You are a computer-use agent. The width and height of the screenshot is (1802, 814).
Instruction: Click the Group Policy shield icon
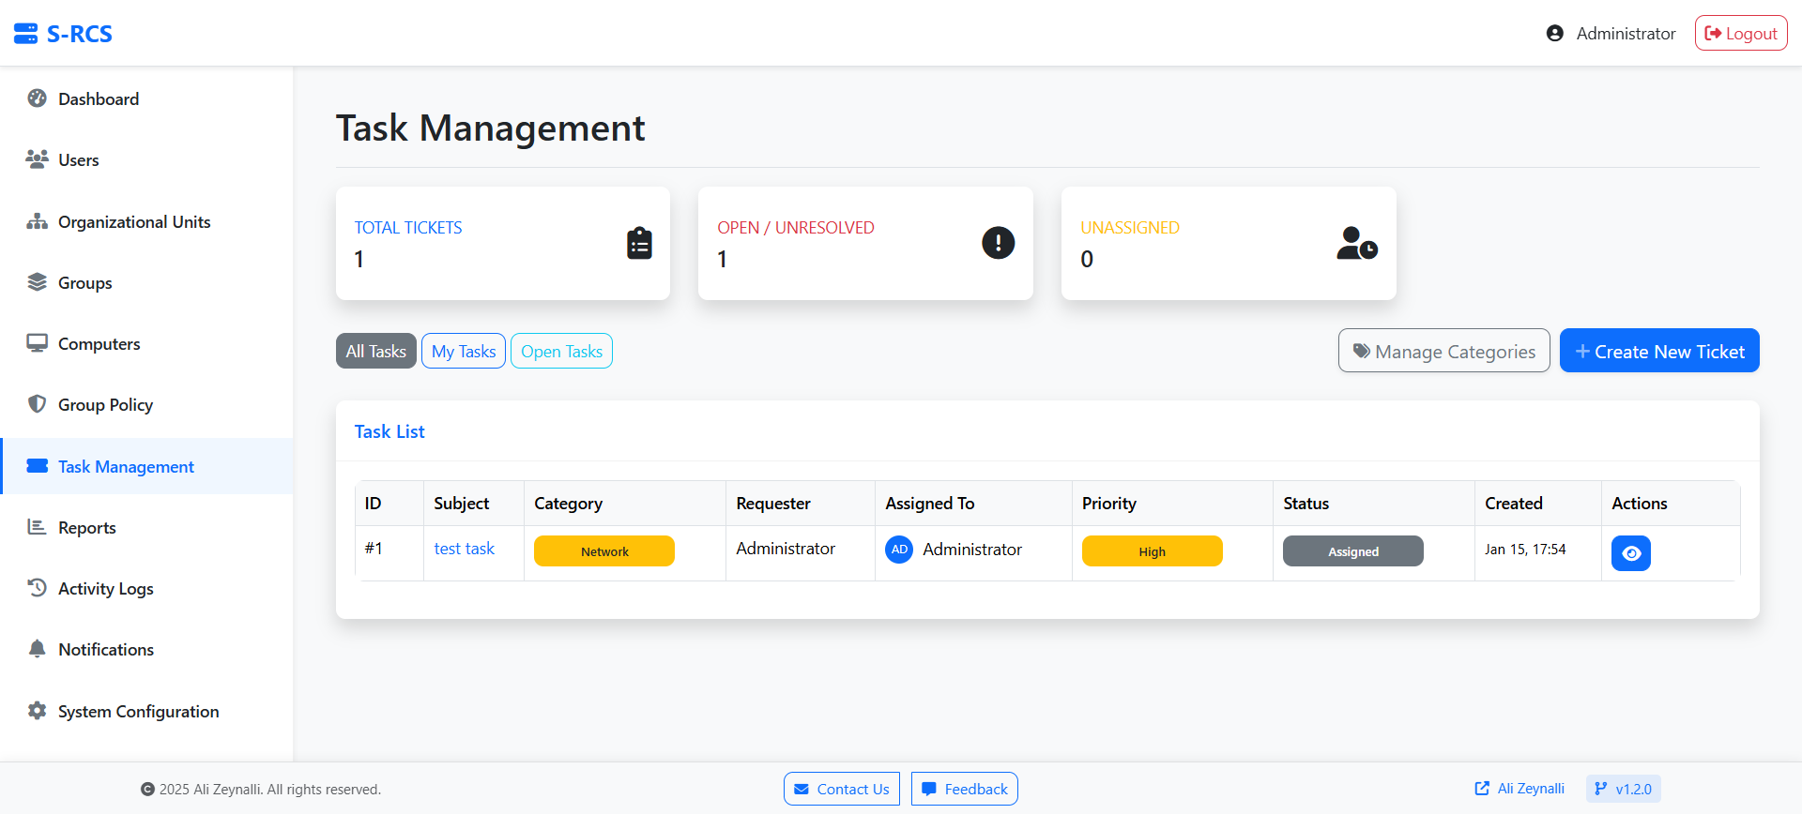pos(37,404)
